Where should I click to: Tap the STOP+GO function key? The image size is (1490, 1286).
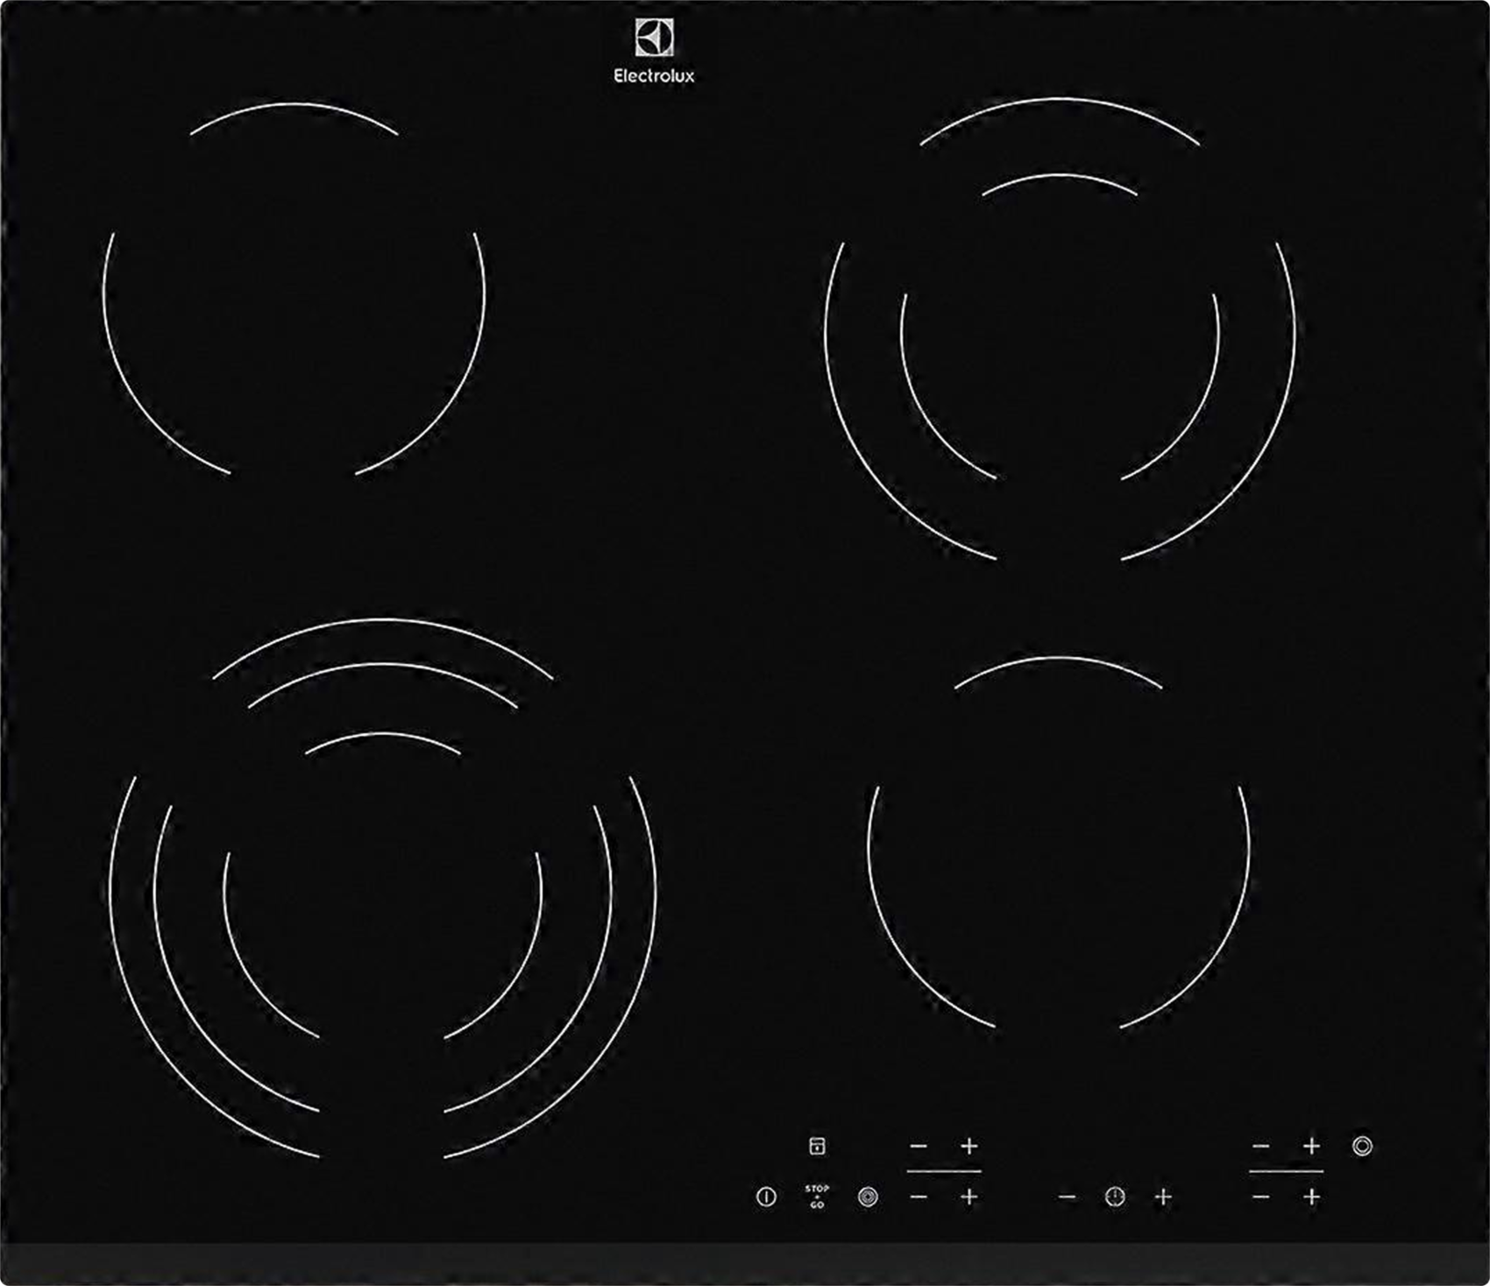[x=817, y=1197]
